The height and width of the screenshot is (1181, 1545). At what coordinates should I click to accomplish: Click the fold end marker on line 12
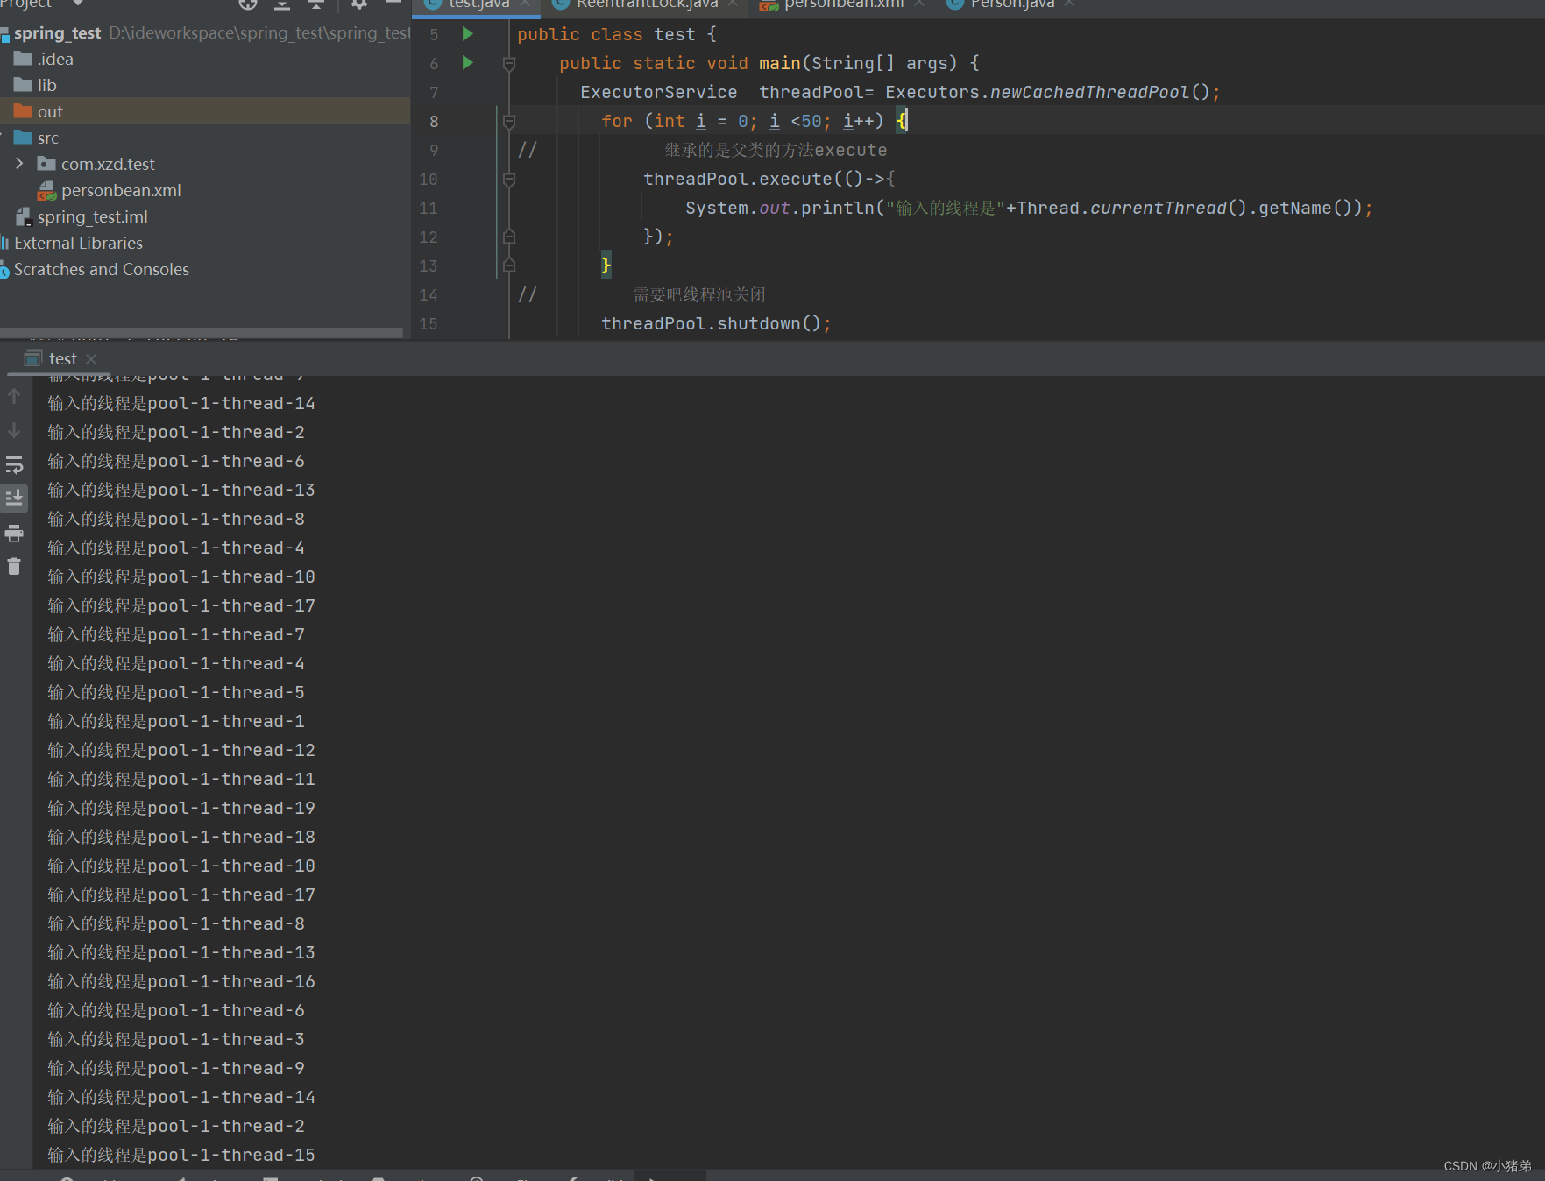[x=509, y=237]
